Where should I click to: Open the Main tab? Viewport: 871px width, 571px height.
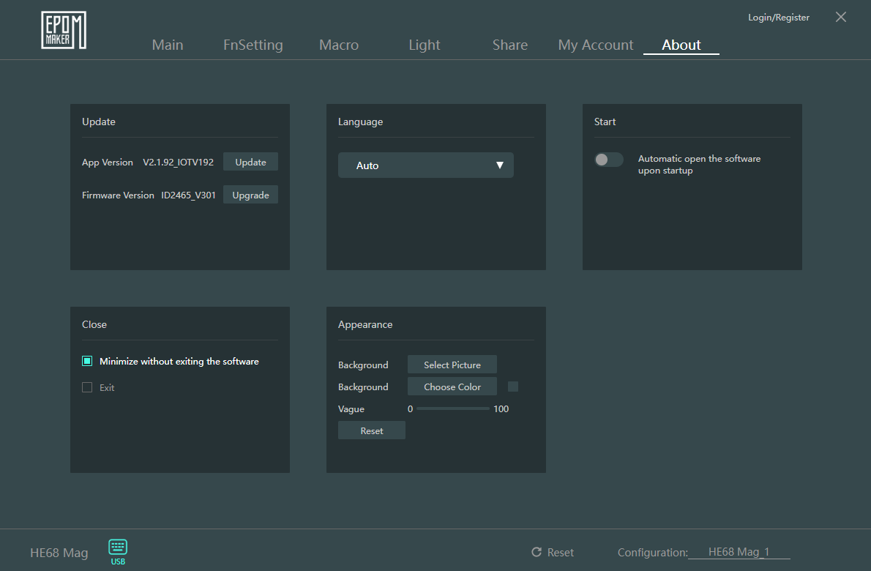(167, 45)
